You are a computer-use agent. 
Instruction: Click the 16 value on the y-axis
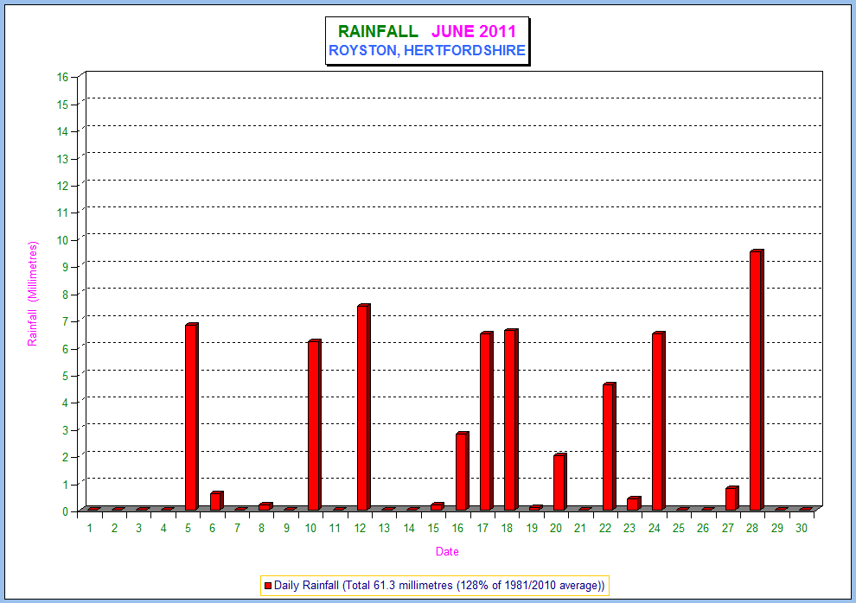coord(62,77)
